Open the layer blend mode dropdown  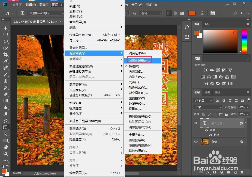207,107
